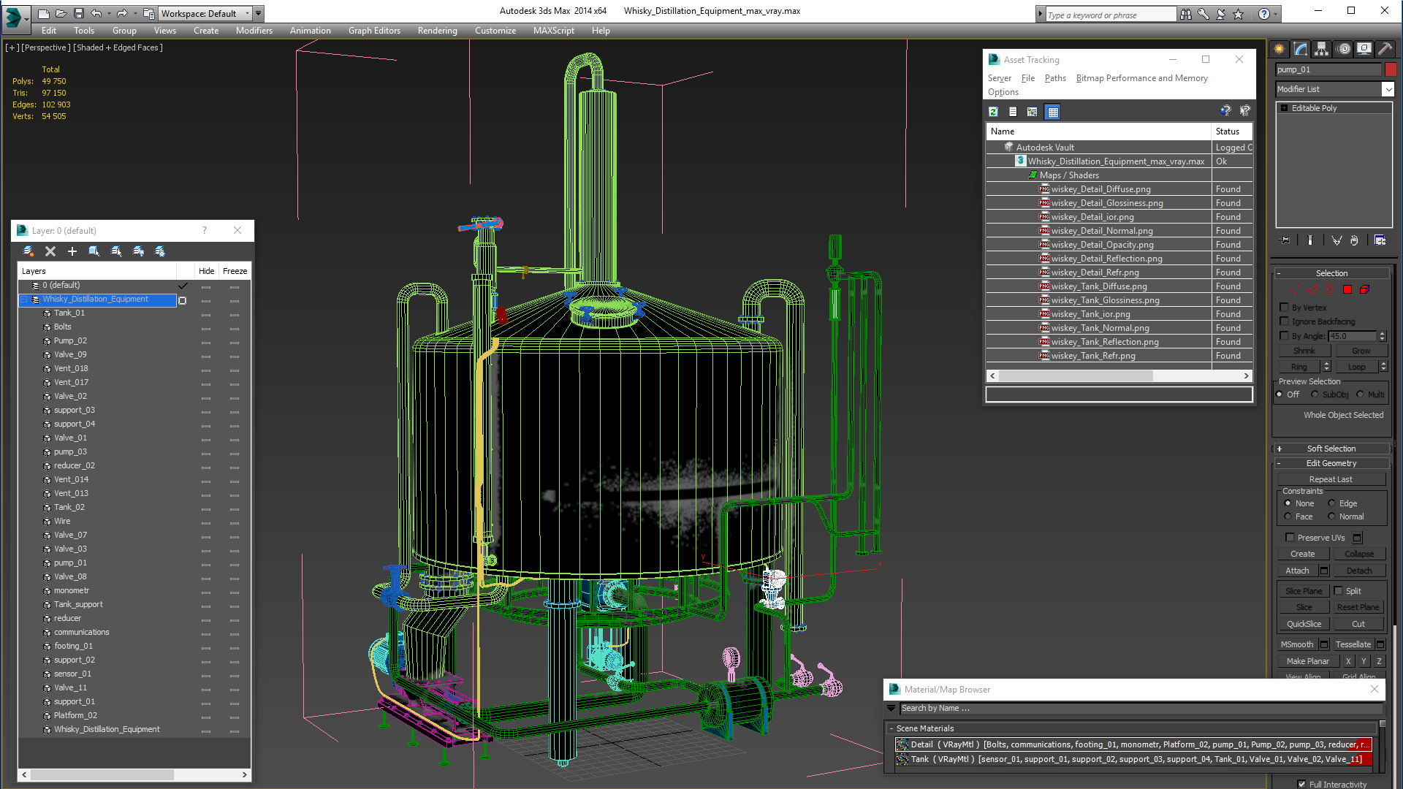Click the MSmooth button
The width and height of the screenshot is (1403, 789).
[x=1297, y=644]
